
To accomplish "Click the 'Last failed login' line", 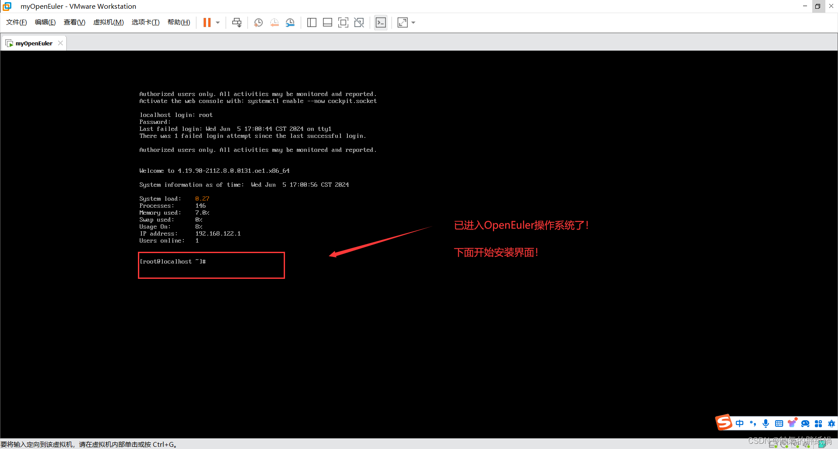I will pos(235,129).
